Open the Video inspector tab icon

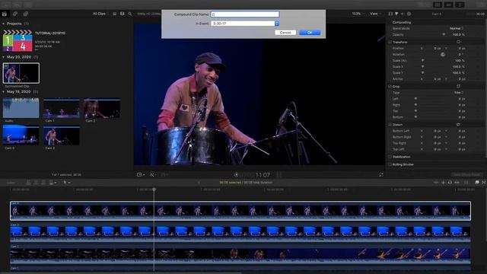click(x=390, y=14)
